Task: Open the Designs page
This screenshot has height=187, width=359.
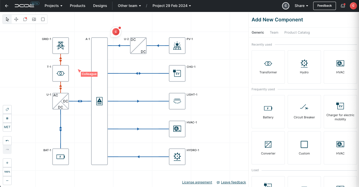Action: tap(100, 6)
